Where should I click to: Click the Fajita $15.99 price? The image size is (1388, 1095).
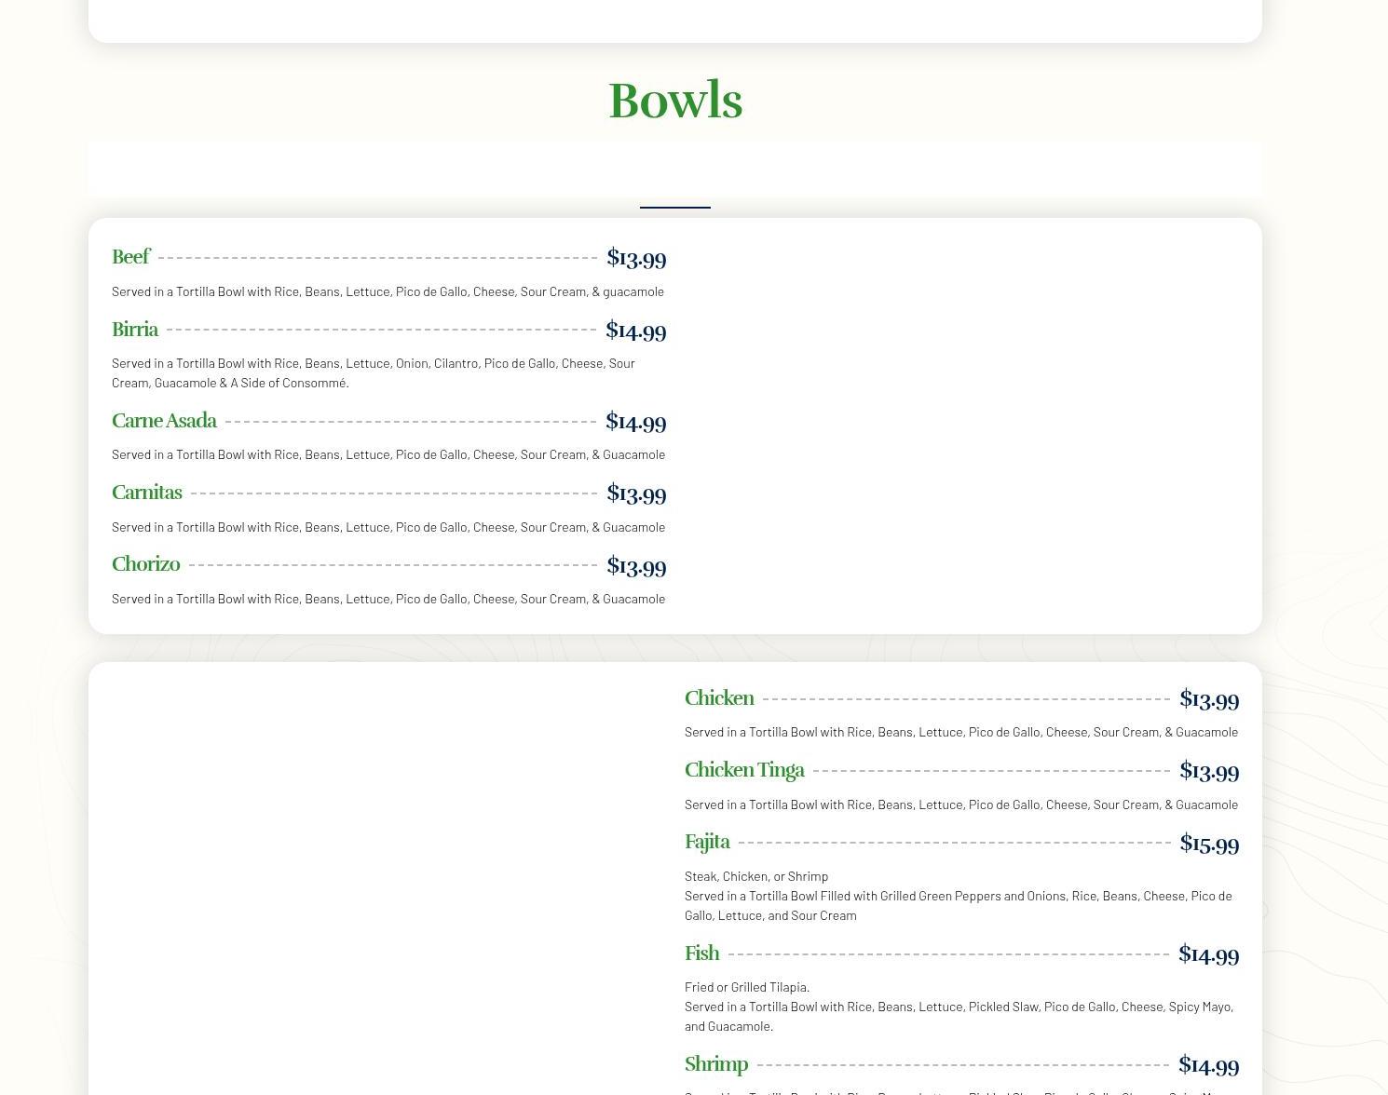(1208, 844)
